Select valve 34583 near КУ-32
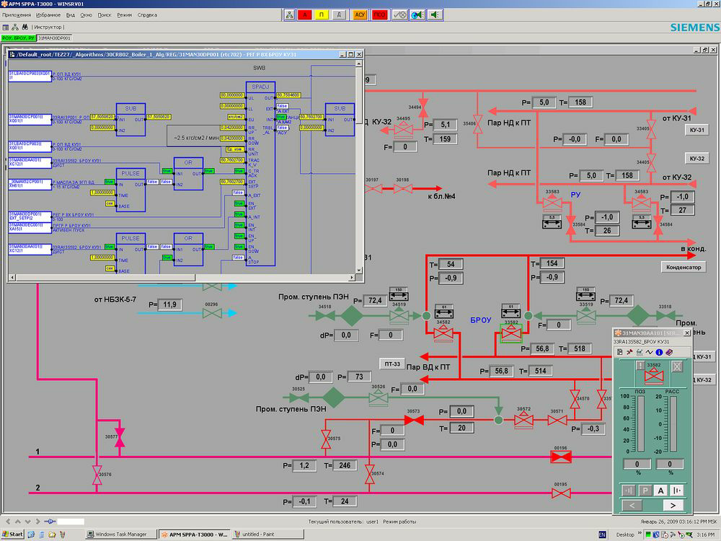Image resolution: width=721 pixels, height=541 pixels. (x=641, y=203)
